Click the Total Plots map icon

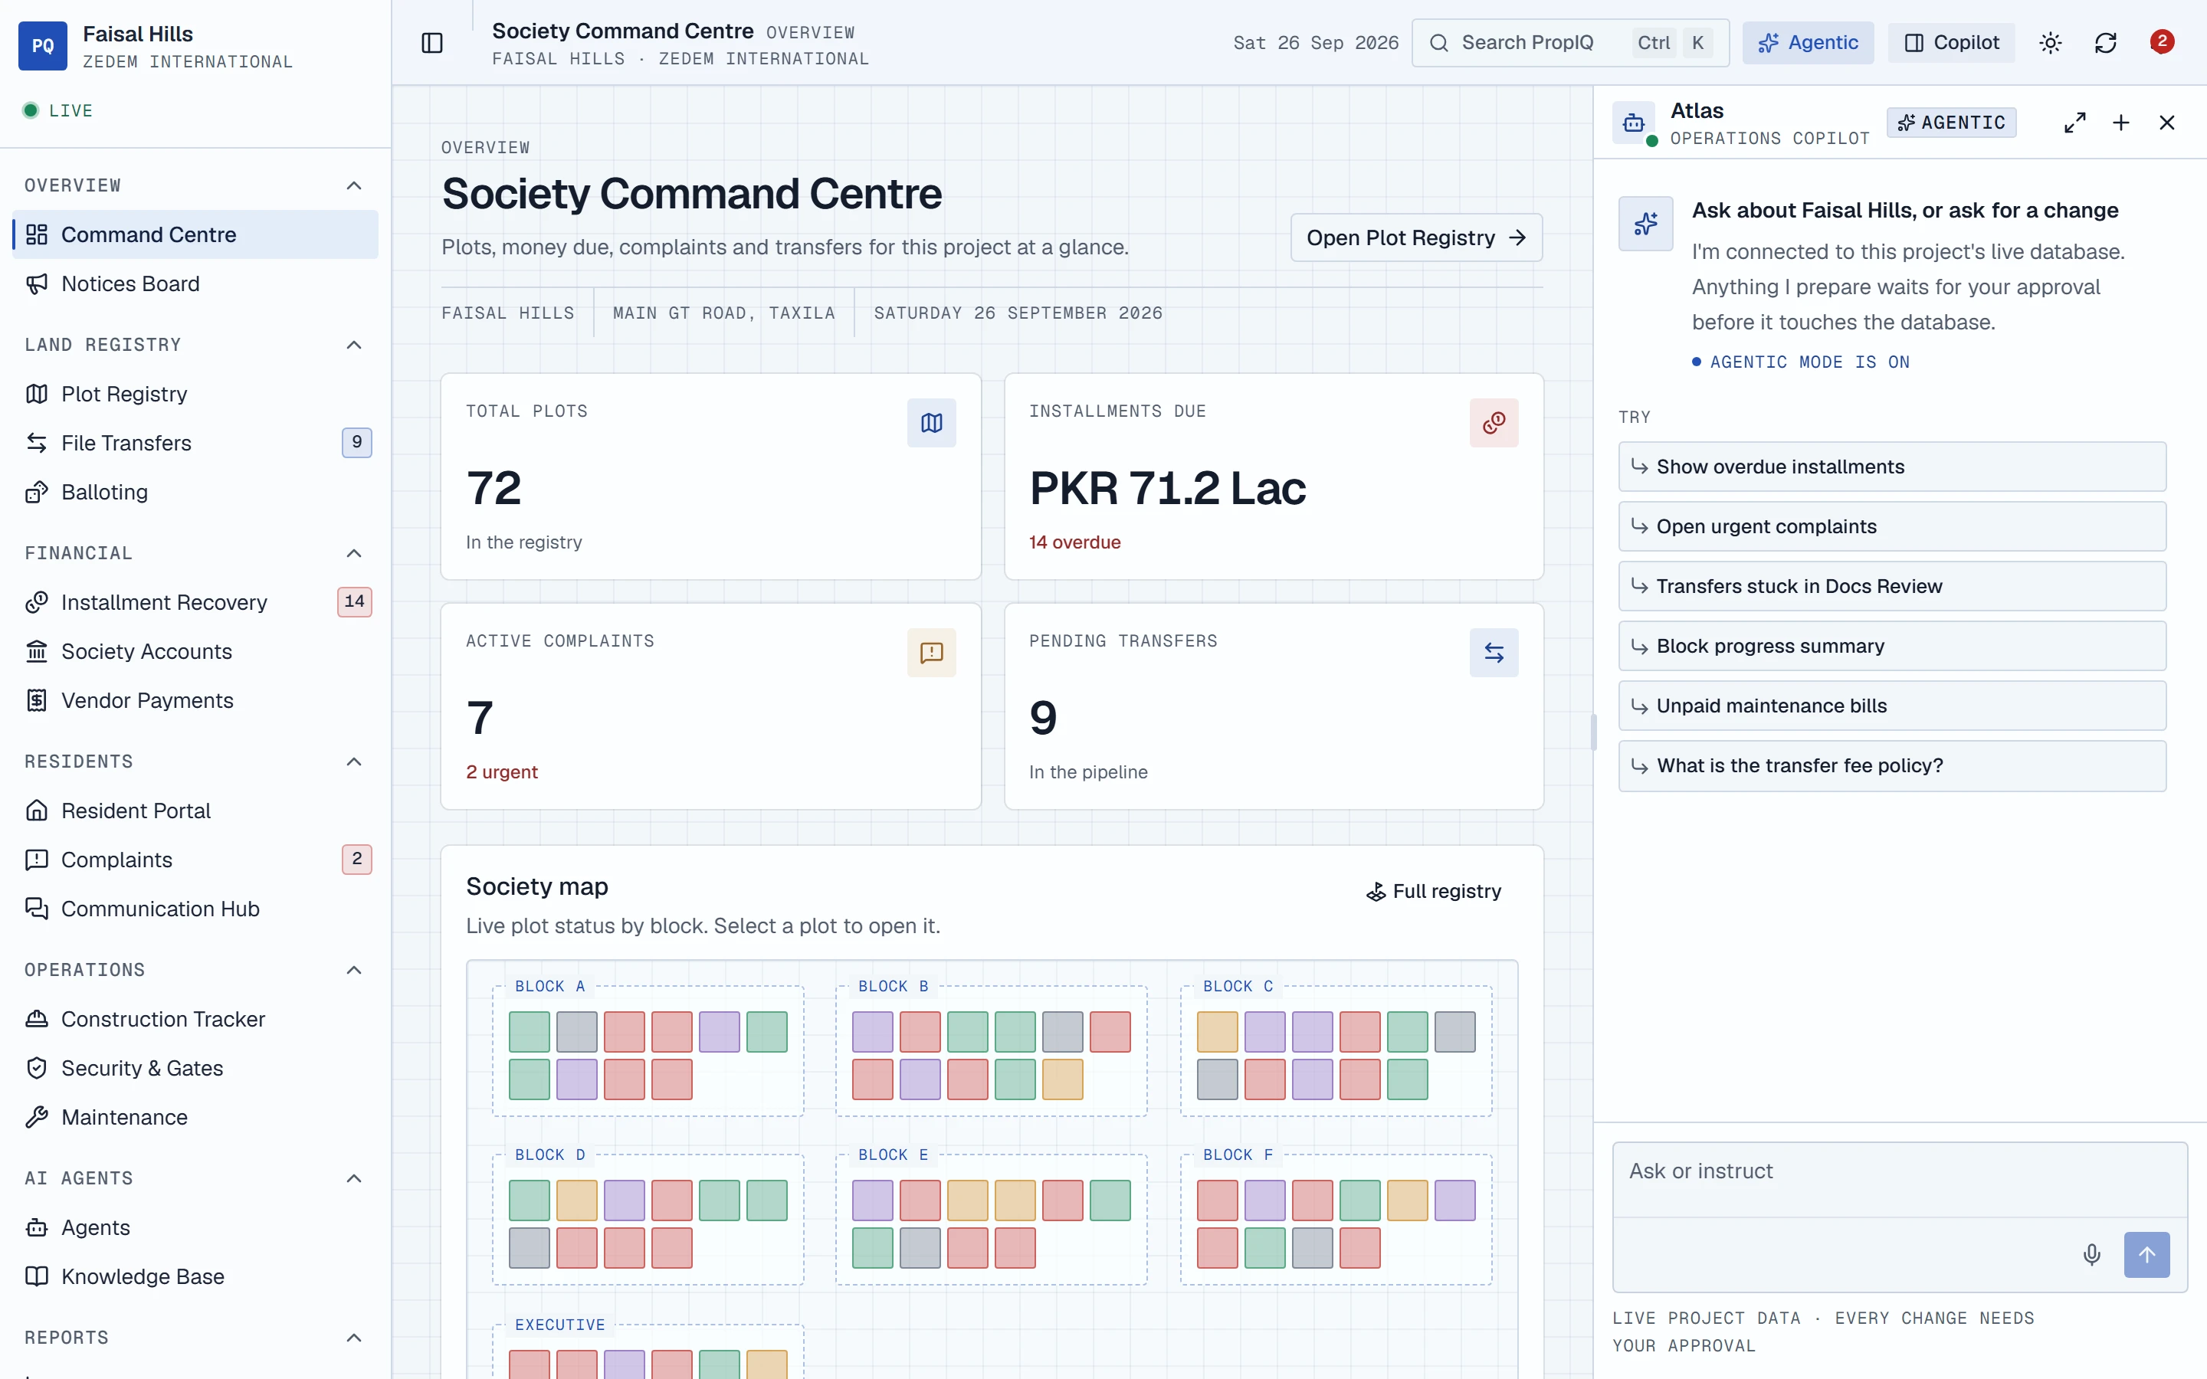[931, 422]
